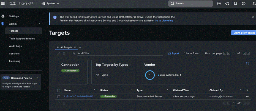Open Tech Support Bundles
This screenshot has width=256, height=111.
coord(22,39)
